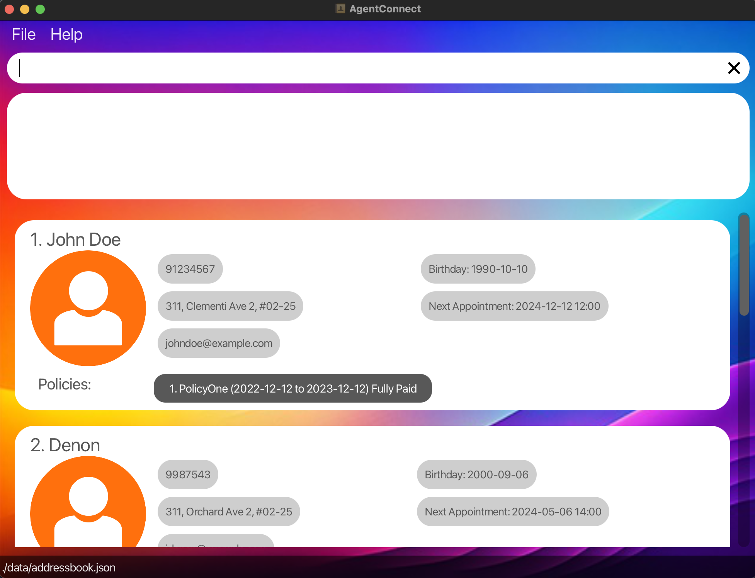755x578 pixels.
Task: Click the Orchard Ave 2 address label
Action: point(229,512)
